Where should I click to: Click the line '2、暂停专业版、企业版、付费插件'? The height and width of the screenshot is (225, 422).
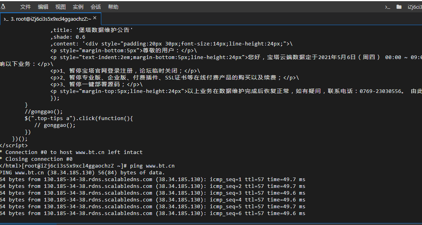(175, 77)
